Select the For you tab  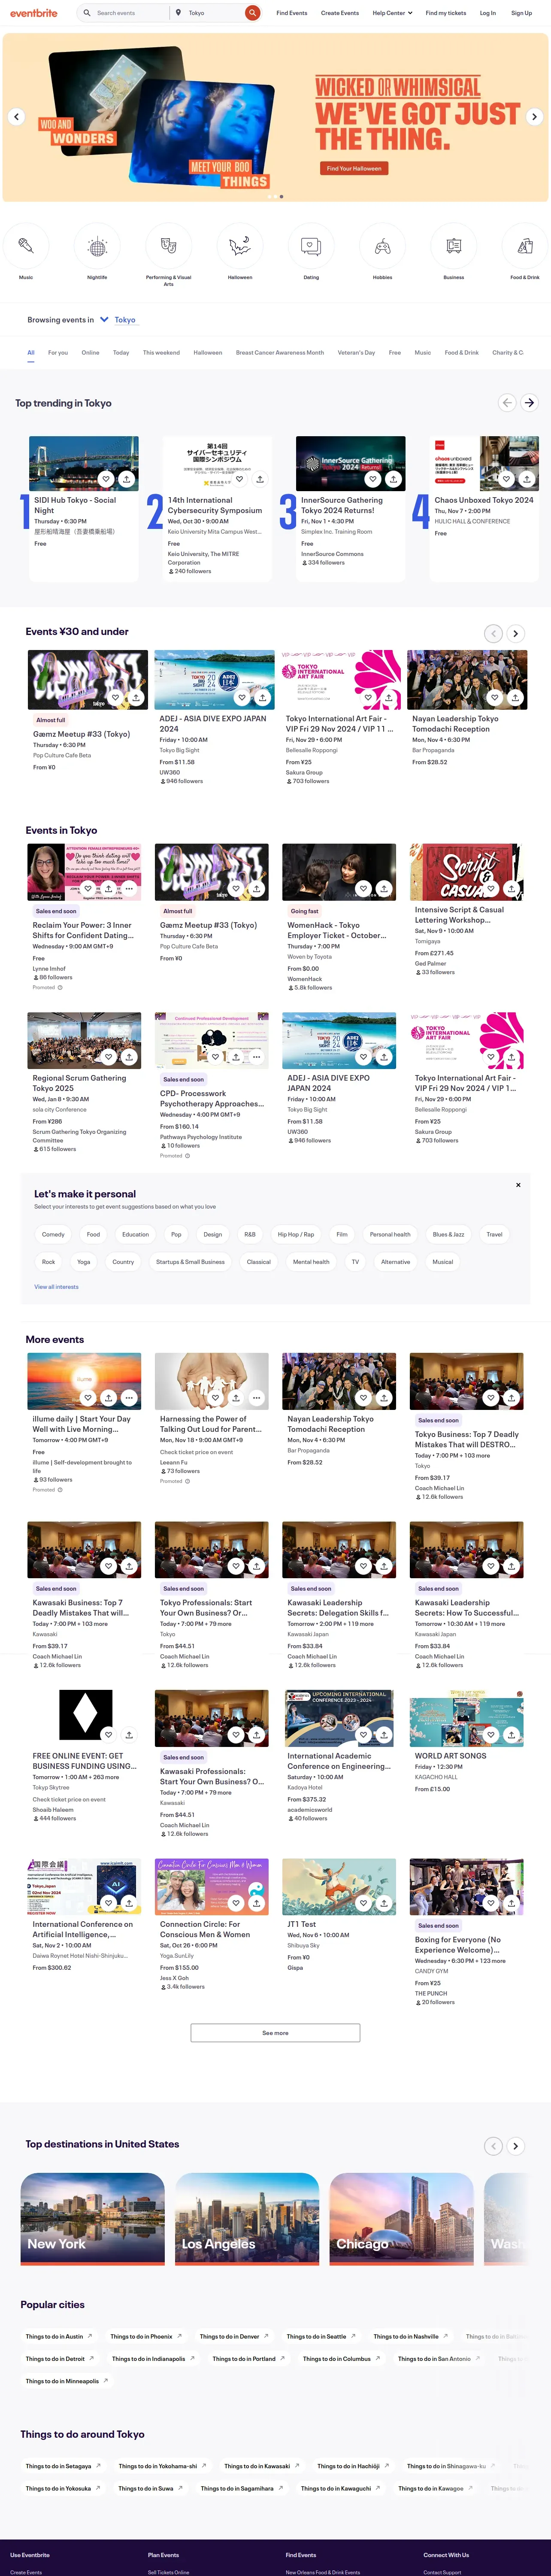pos(58,352)
